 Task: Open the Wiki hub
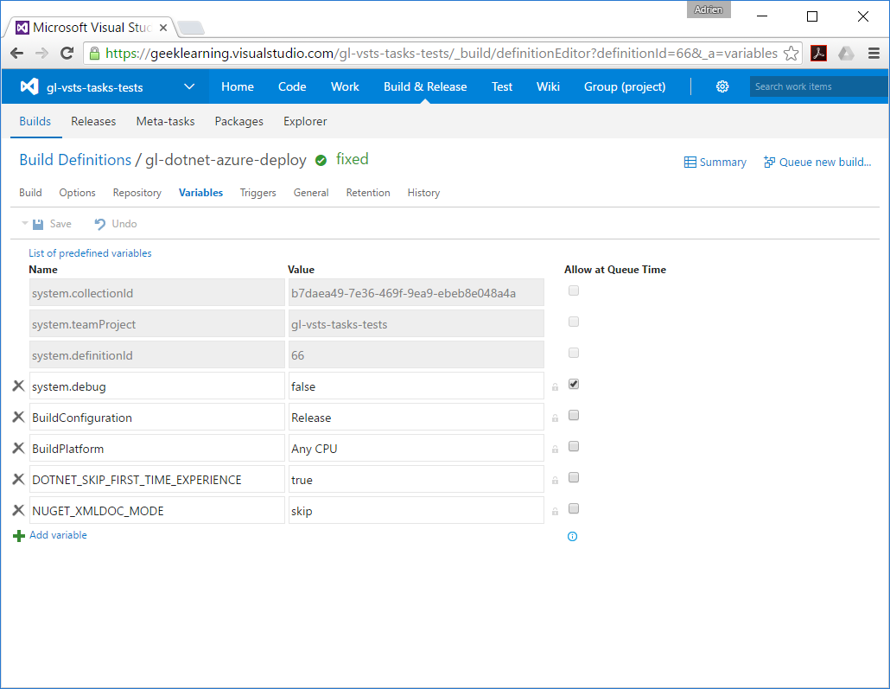pyautogui.click(x=548, y=86)
